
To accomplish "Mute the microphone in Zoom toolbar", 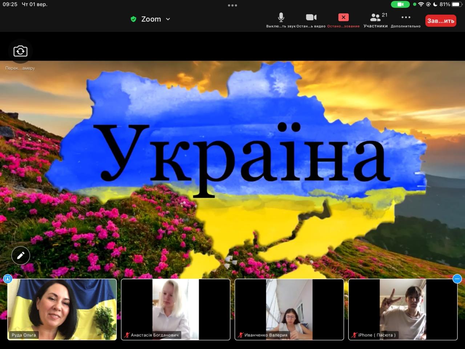I will pos(281,18).
